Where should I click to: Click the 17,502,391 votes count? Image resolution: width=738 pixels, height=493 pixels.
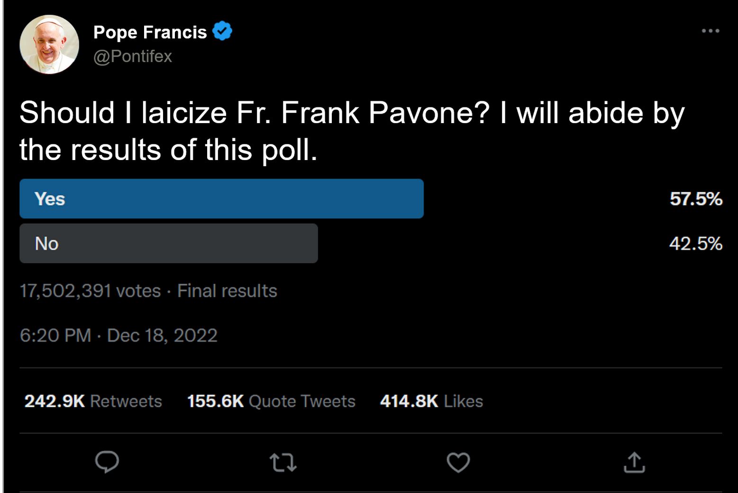point(90,291)
